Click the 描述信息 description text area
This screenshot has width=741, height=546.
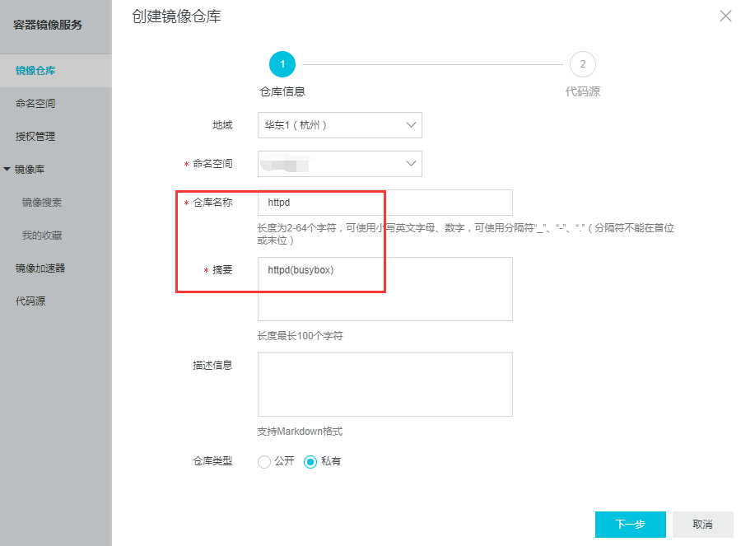click(384, 385)
